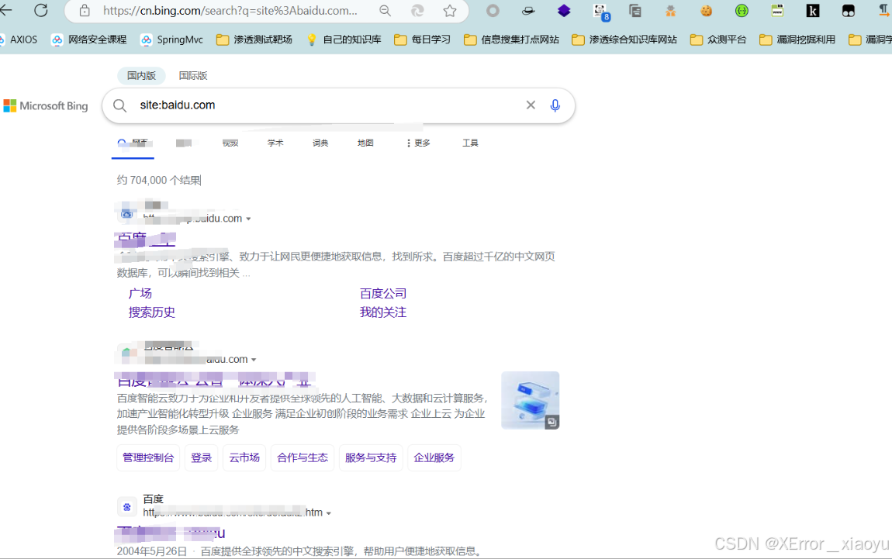Open the AXIOS bookmark

coord(19,40)
